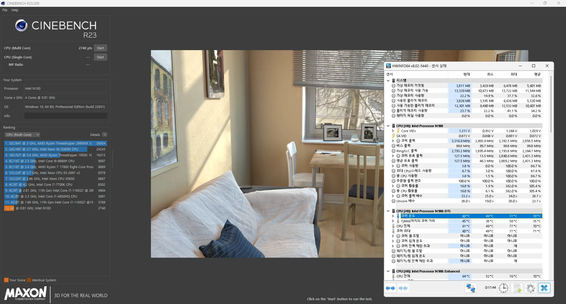Image resolution: width=566 pixels, height=304 pixels.
Task: Expand the 코어 클럭 배수 row
Action: 393,196
